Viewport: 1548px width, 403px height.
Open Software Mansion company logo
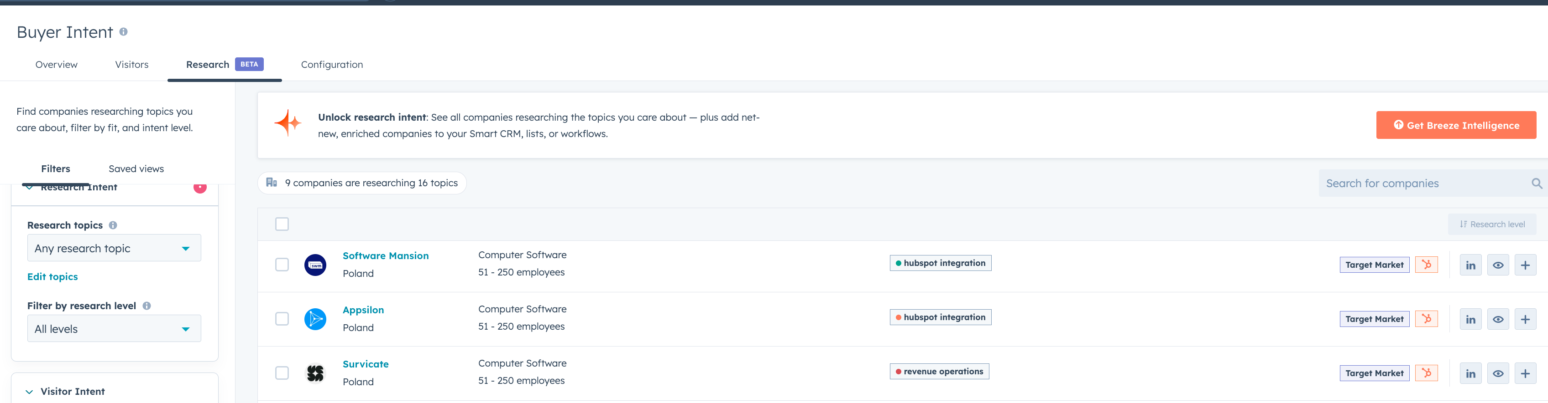point(315,265)
